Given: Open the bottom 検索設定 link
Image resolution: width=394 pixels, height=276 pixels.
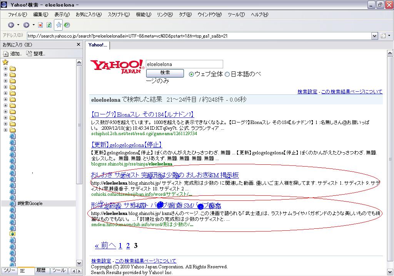Looking at the screenshot, I should point(101,261).
